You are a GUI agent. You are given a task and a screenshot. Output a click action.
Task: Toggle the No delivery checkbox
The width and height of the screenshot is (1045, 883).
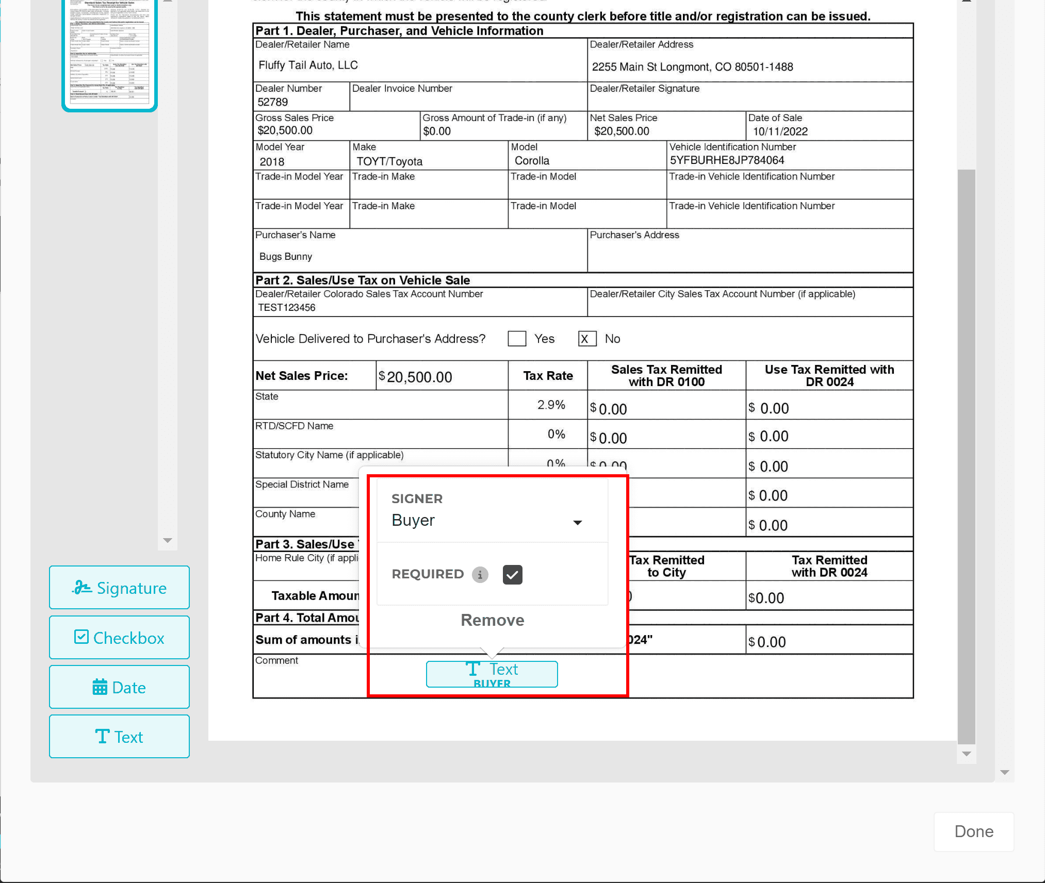coord(587,339)
